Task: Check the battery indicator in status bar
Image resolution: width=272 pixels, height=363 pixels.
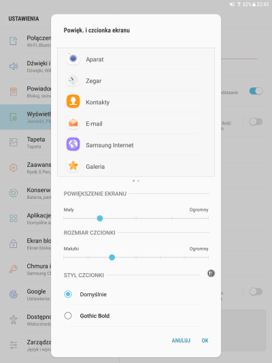Action: [x=254, y=4]
